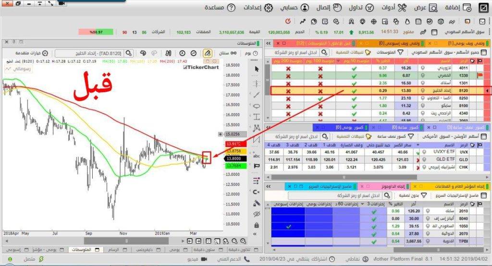Toggle the padlock lock-drawings icon
Screen dimensions: 492x266
pyautogui.click(x=257, y=225)
